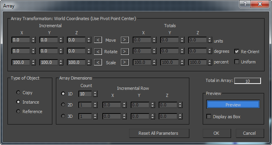The height and width of the screenshot is (145, 272).
Task: Confirm the array with OK
Action: click(216, 133)
